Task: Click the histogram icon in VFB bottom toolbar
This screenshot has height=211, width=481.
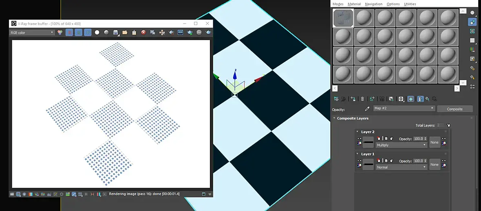Action: coord(49,194)
